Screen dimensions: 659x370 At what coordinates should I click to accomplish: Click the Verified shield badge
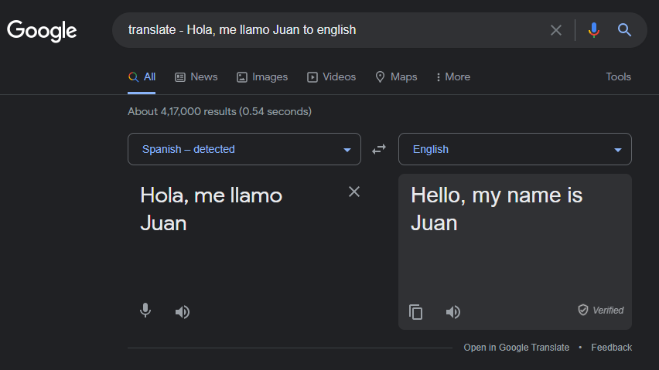click(600, 310)
